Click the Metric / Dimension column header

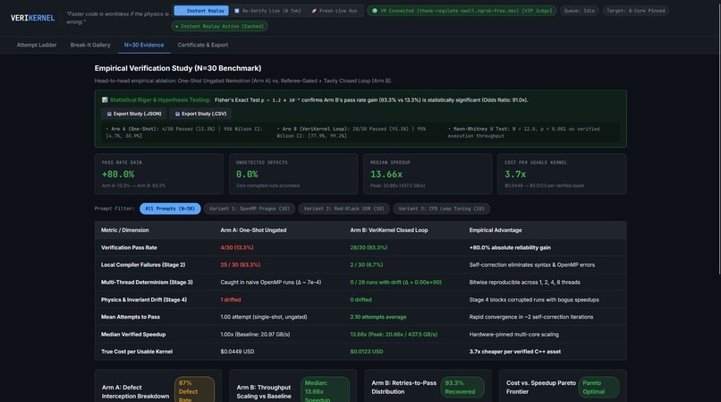coord(124,230)
